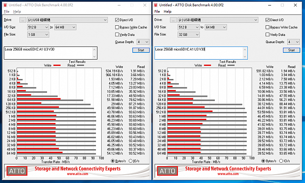
Task: Open File menu in right window
Action: click(x=157, y=11)
